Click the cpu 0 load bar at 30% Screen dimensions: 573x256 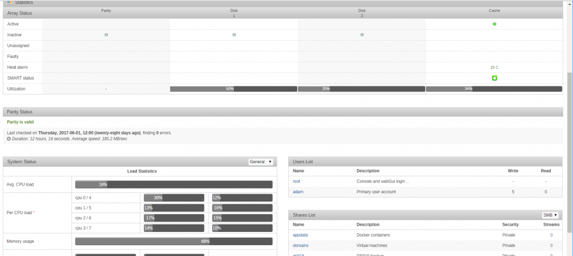(x=174, y=198)
